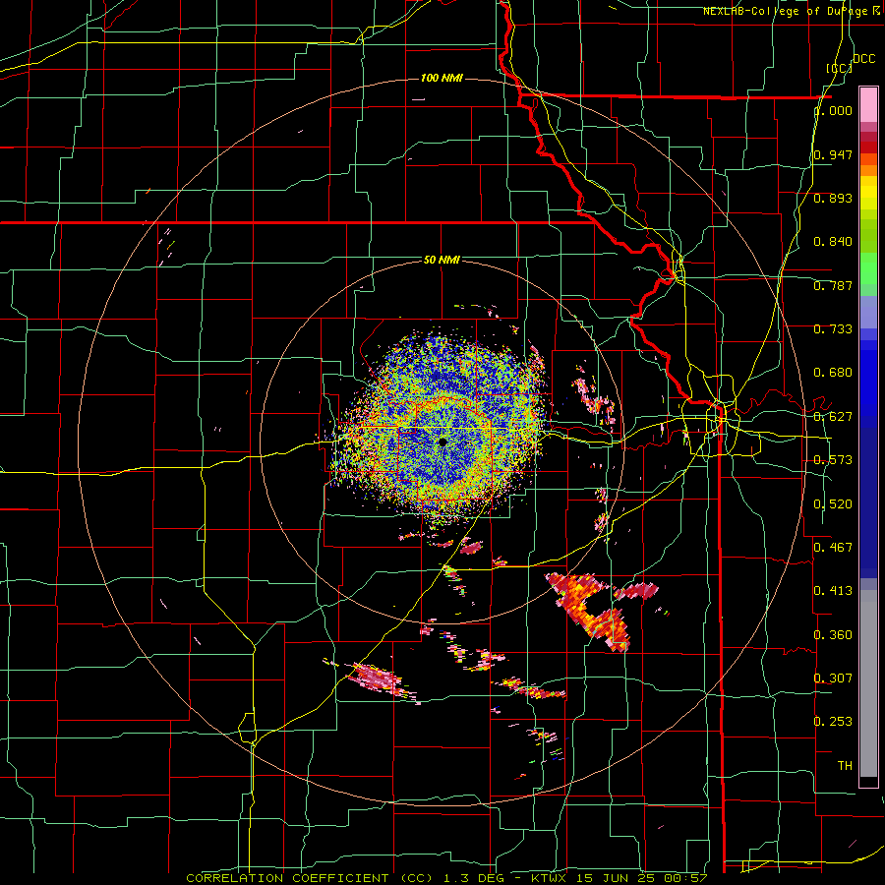Click the Correlation Coefficient KTWX caption text

446,878
